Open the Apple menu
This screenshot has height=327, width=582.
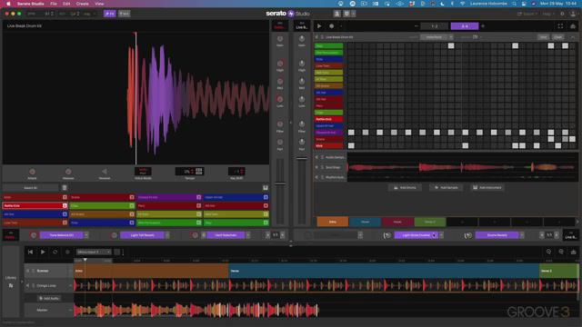tap(8, 4)
